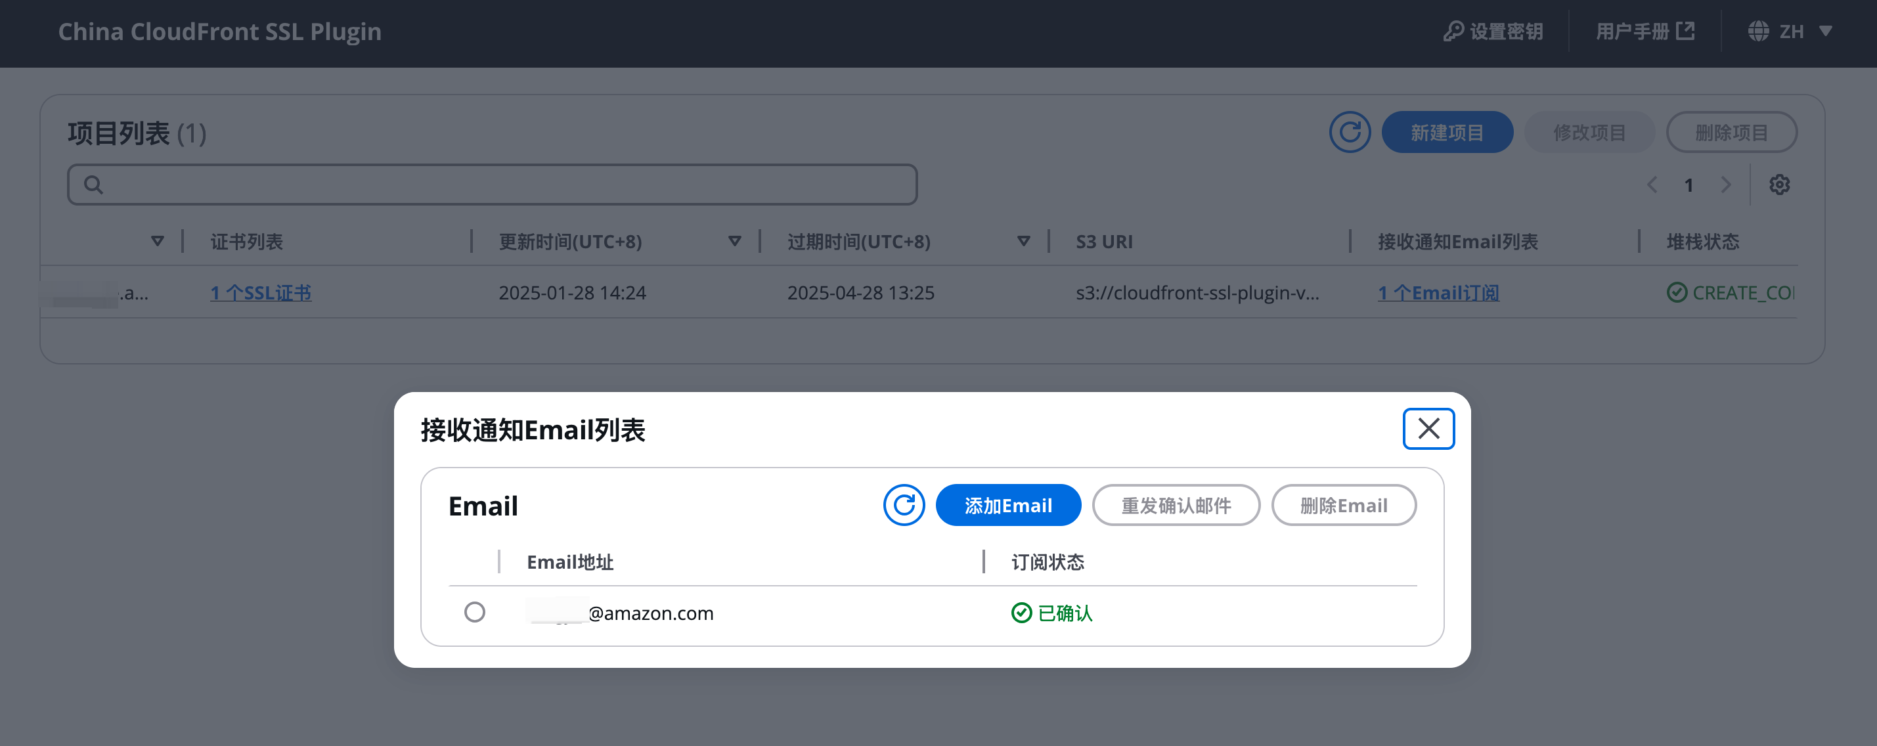Click the update time 2025-01-28 14:24
Screen dimensions: 1877x746
click(572, 293)
